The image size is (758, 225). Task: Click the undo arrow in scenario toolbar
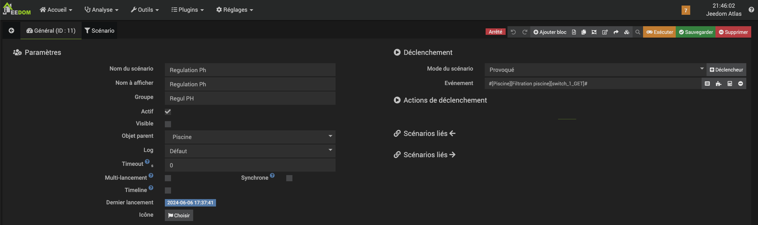(x=513, y=32)
